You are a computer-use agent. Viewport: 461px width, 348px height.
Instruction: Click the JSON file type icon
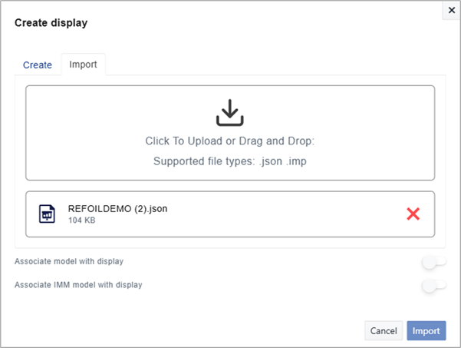click(47, 214)
